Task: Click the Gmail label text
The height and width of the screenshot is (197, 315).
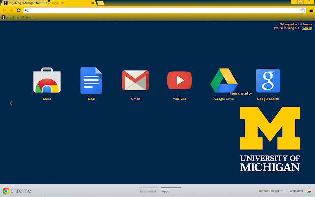Action: [x=135, y=98]
